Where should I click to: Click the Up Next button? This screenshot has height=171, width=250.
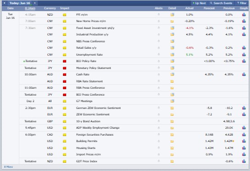(x=199, y=3)
